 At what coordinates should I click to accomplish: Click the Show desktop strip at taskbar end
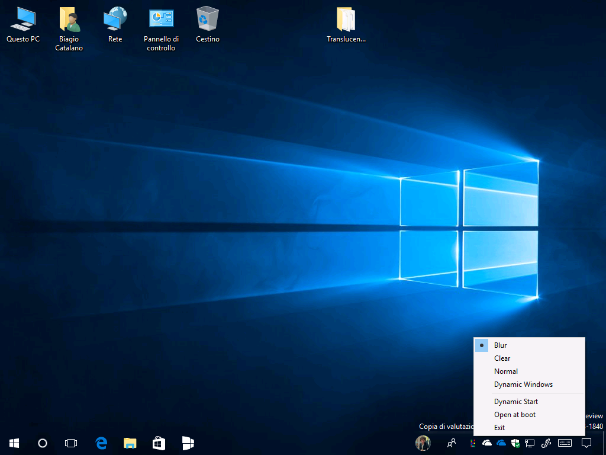pyautogui.click(x=604, y=443)
